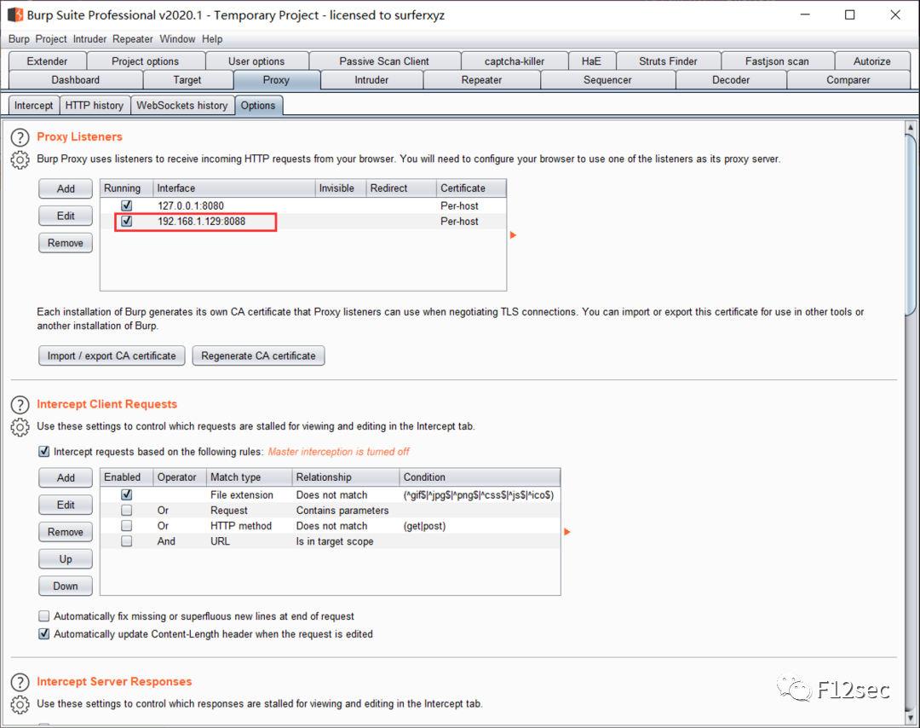This screenshot has width=920, height=728.
Task: Click scrollbar up arrow at top
Action: 911,127
